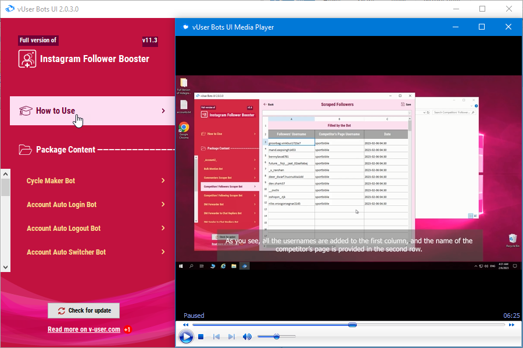Click the seek bar position handle
The width and height of the screenshot is (523, 348).
(x=352, y=325)
